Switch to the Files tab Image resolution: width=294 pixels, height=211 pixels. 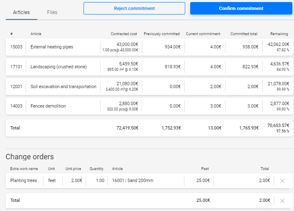point(52,12)
